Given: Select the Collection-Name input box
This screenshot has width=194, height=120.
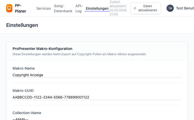Looking at the screenshot, I should pos(97,119).
